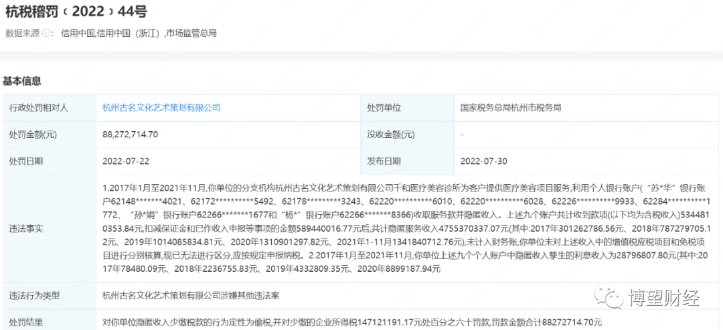Select the date 2022-07-22
The image size is (723, 330).
(126, 161)
